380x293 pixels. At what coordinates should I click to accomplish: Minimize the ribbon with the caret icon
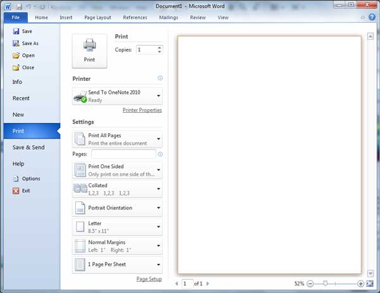362,18
